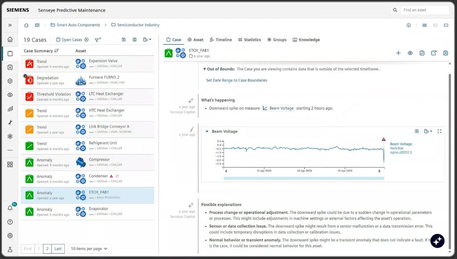The width and height of the screenshot is (457, 259).
Task: Go to page 2 of cases
Action: click(47, 249)
